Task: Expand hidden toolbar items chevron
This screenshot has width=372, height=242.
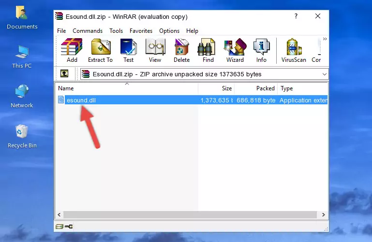Action: coord(325,39)
